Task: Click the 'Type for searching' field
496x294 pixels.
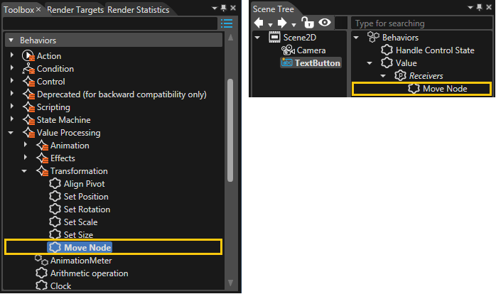Action: [x=421, y=23]
